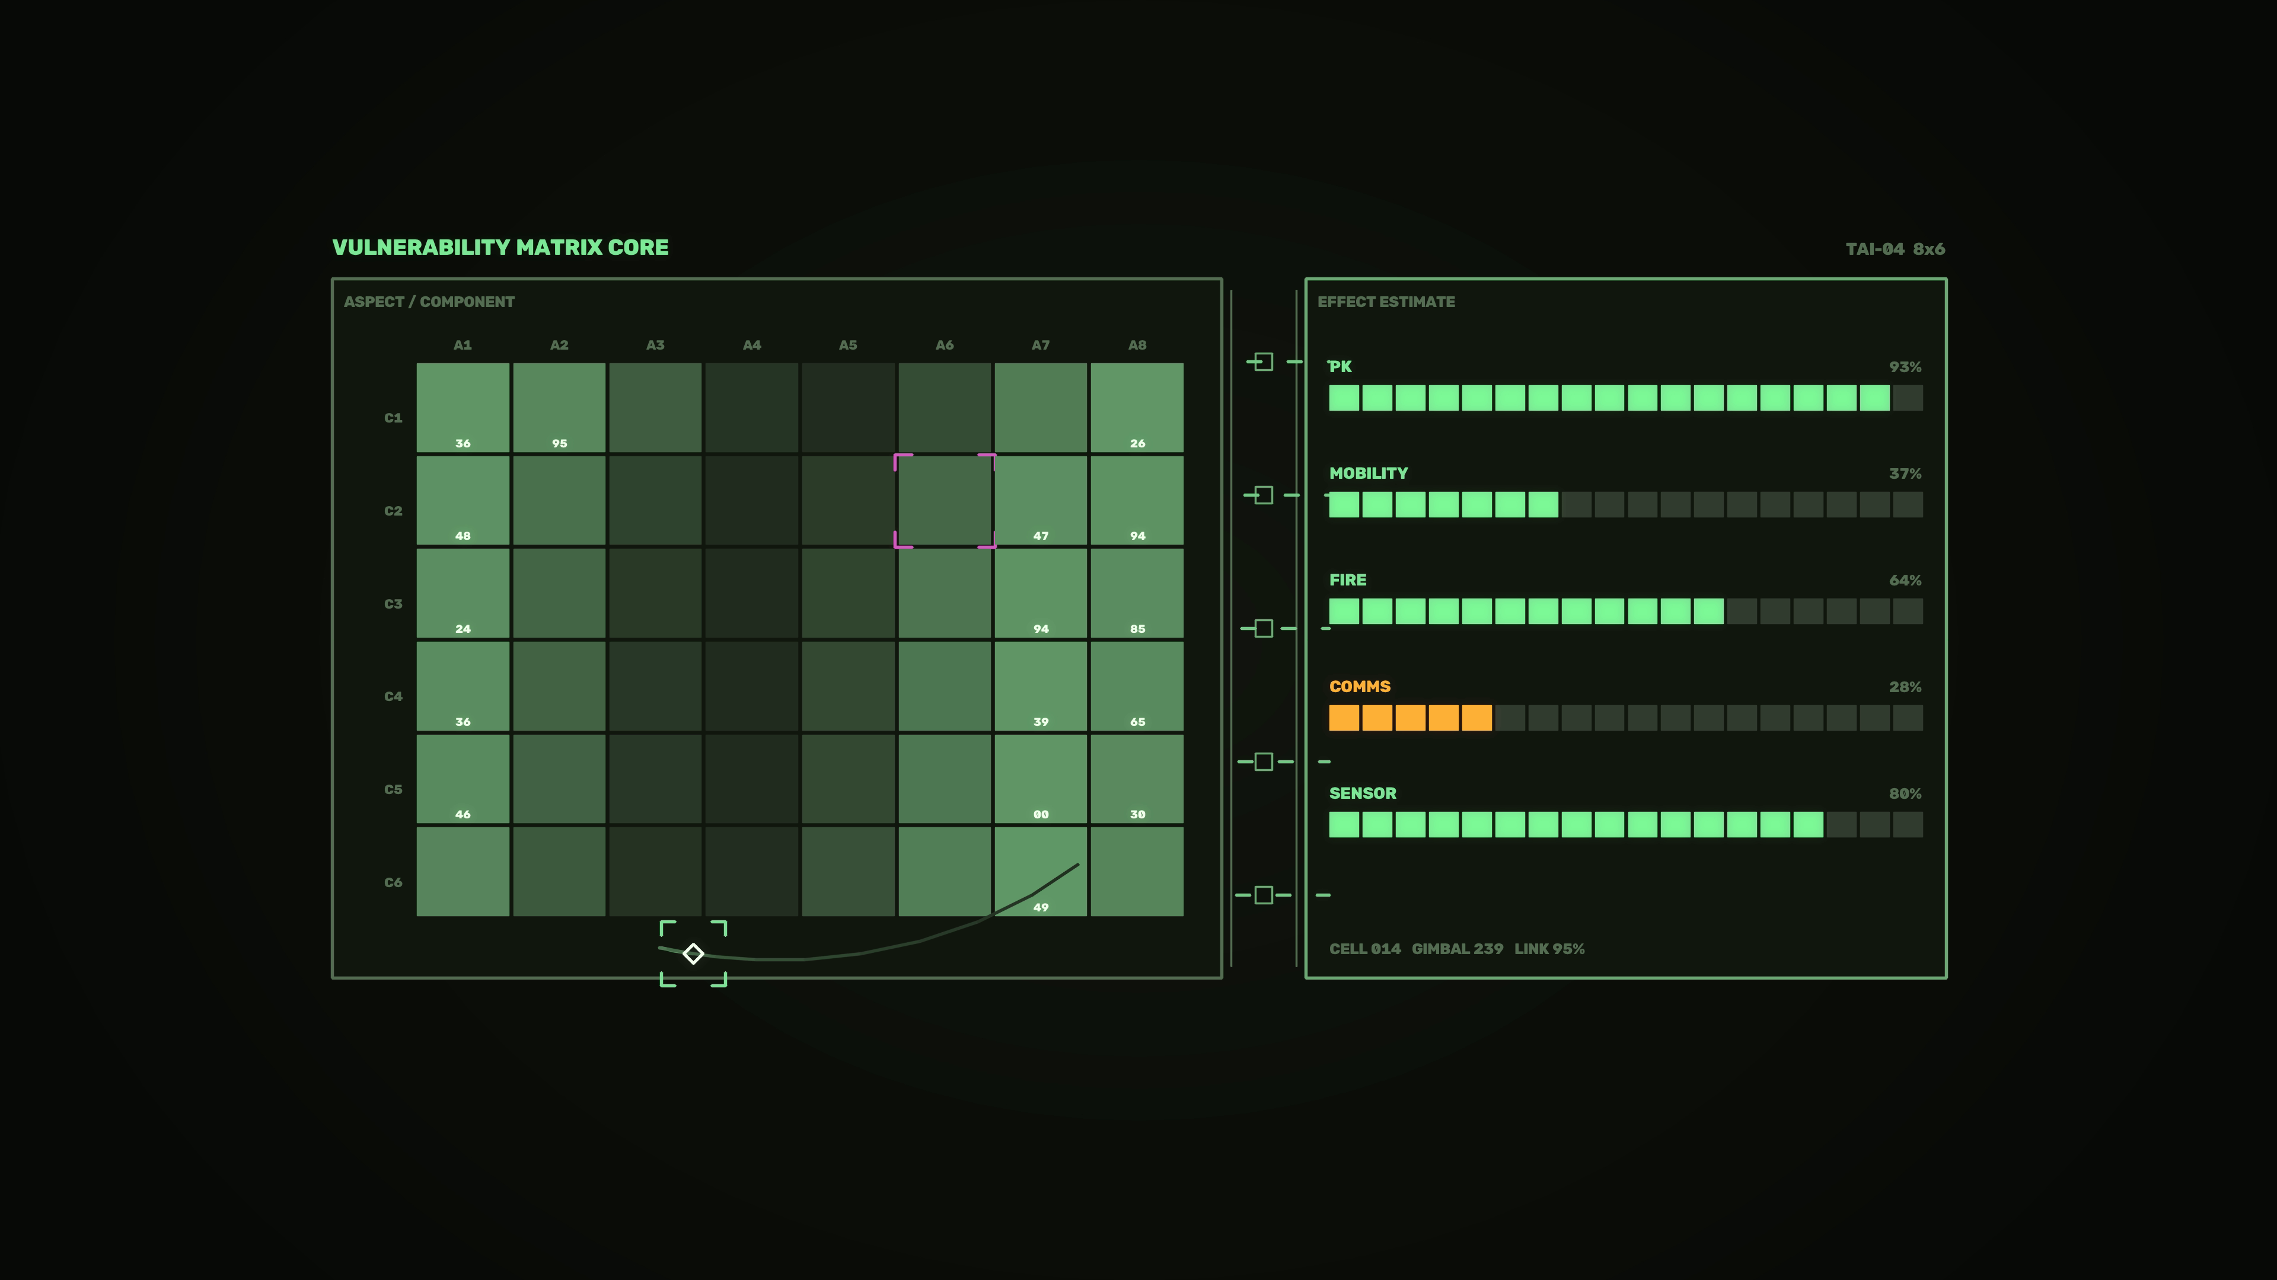The image size is (2277, 1280).
Task: Select the dark cell at C1 / A4
Action: 752,408
